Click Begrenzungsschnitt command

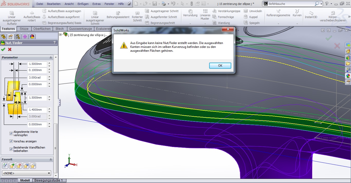[160, 23]
